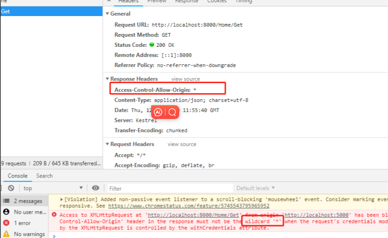Click the eye live expression icon
This screenshot has width=388, height=238.
pyautogui.click(x=95, y=188)
